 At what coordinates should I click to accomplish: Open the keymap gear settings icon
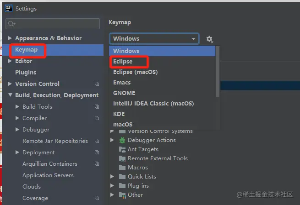coord(209,39)
